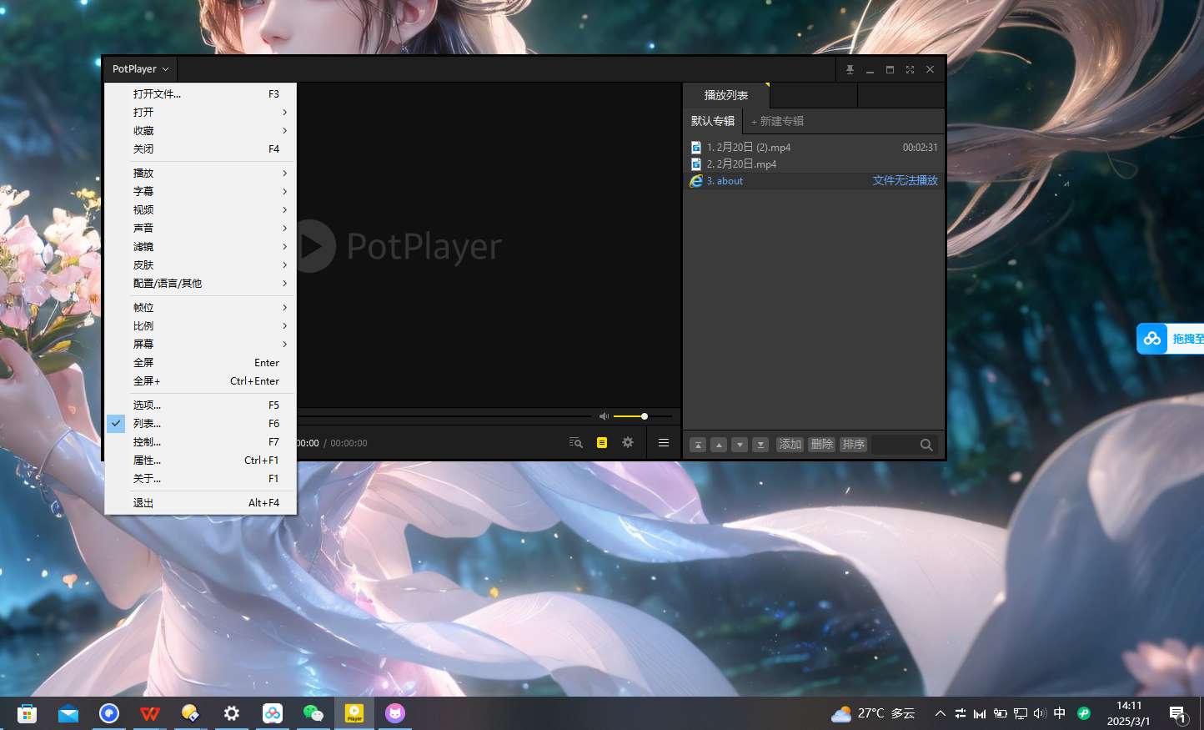Click PotPlayer taskbar icon
Screen dimensions: 1204x730
pos(354,713)
